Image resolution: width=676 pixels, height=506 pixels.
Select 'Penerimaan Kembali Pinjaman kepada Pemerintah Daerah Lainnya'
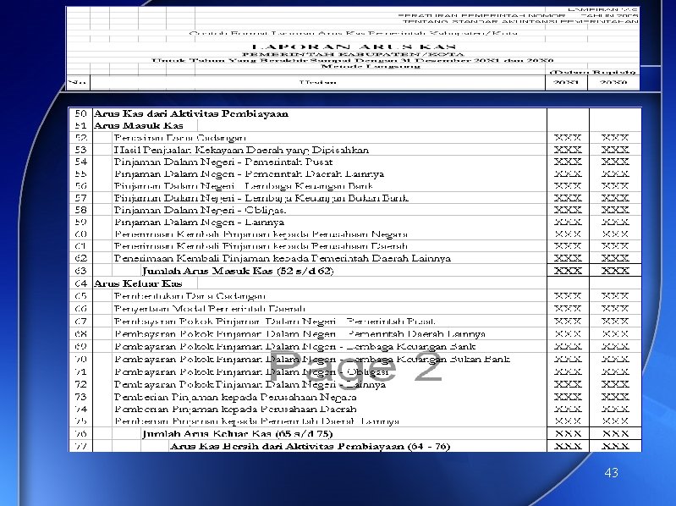282,259
